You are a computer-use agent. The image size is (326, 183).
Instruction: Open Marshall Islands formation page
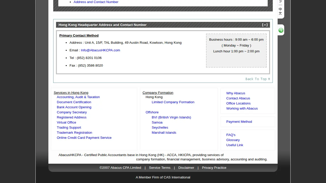point(164,133)
